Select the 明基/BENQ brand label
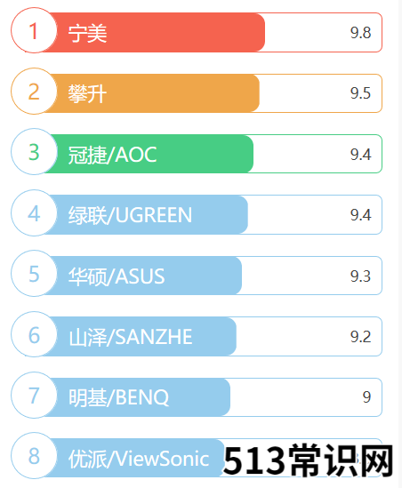402x488 pixels. click(118, 397)
